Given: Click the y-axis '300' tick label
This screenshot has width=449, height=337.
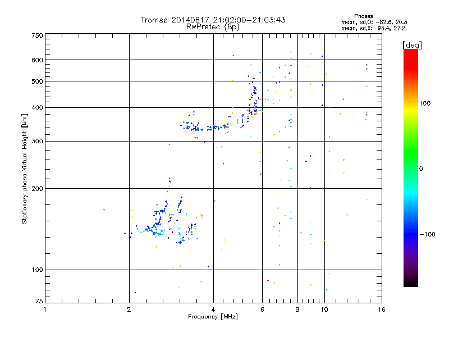Looking at the screenshot, I should (37, 141).
